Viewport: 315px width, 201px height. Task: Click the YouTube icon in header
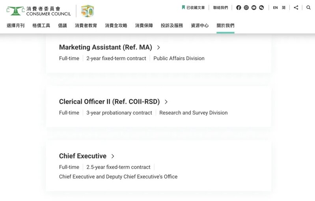(x=253, y=7)
